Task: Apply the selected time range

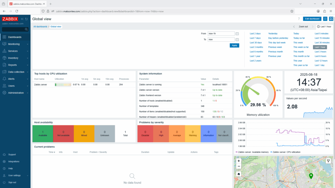Action: pos(234,45)
